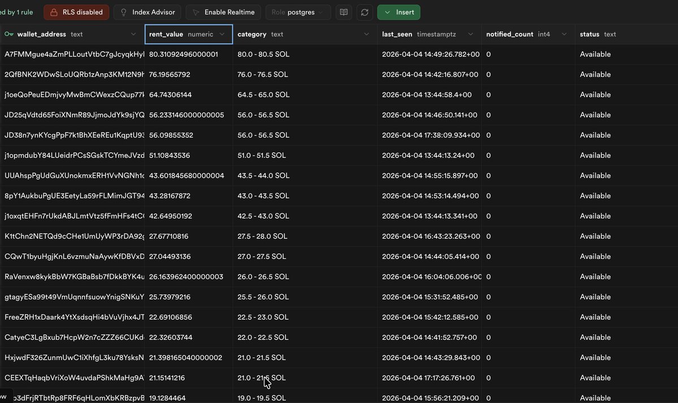The image size is (678, 403).
Task: Open the rent_value column chevron menu
Action: [222, 34]
